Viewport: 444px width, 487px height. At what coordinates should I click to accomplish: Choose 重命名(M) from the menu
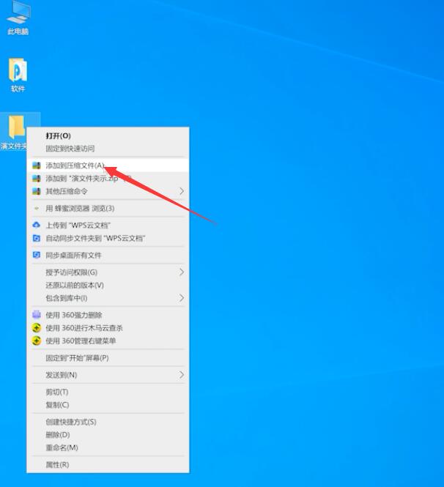point(108,447)
